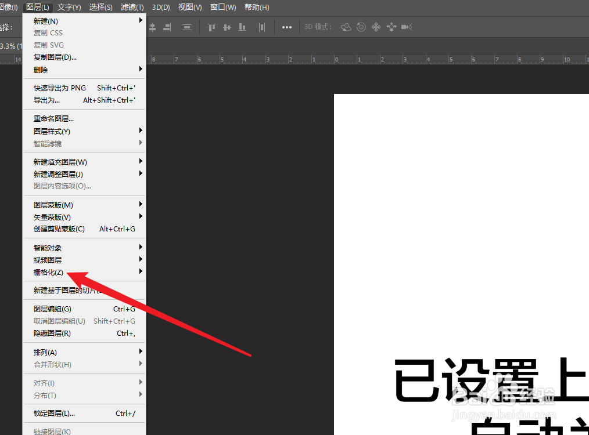The height and width of the screenshot is (435, 589).
Task: Open the 排列(A) submenu
Action: (85, 352)
